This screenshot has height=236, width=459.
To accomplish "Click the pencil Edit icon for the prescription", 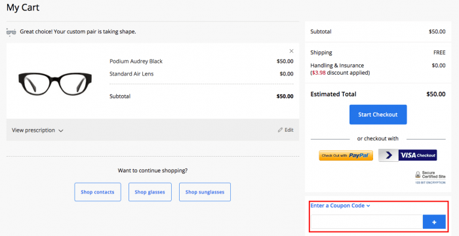I will click(280, 130).
